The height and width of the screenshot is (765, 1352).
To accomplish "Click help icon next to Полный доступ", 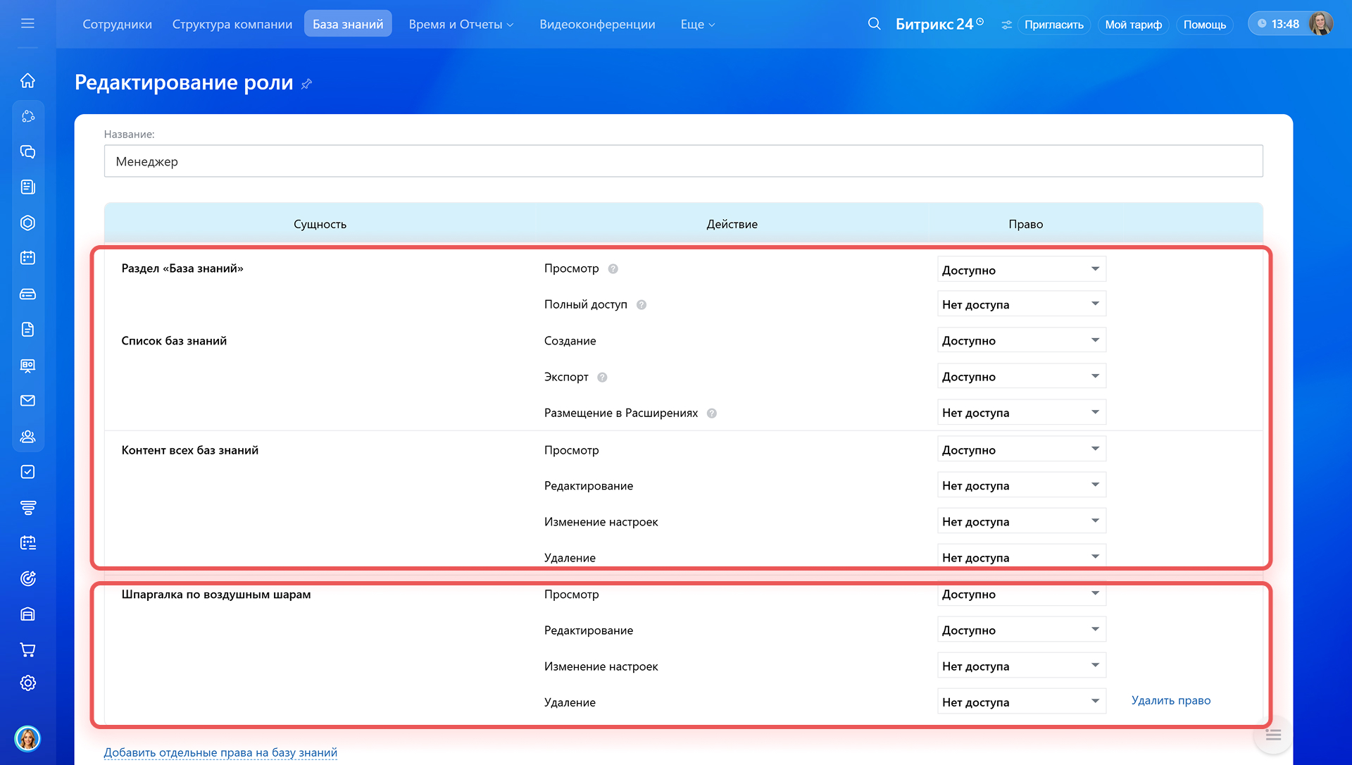I will [x=641, y=305].
